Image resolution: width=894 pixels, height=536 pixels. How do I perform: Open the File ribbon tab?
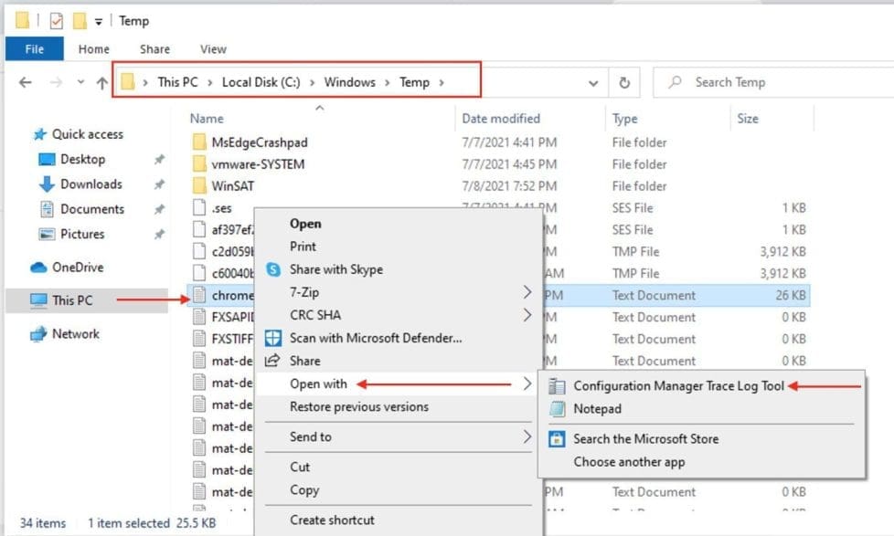[32, 49]
